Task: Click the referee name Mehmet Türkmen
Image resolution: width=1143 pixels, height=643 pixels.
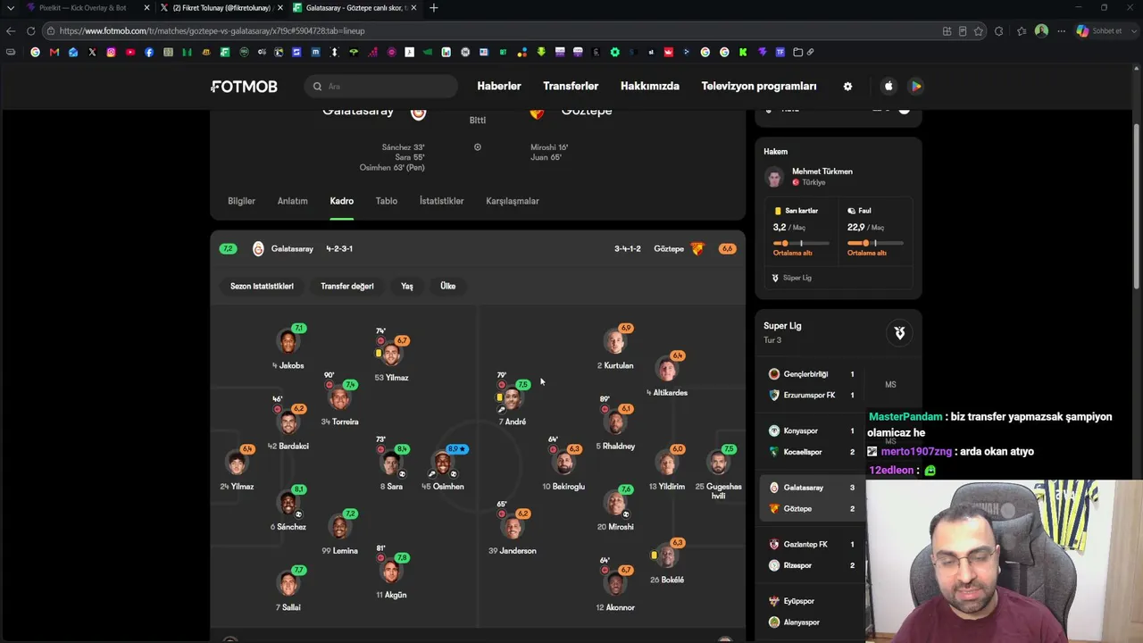Action: (x=822, y=171)
